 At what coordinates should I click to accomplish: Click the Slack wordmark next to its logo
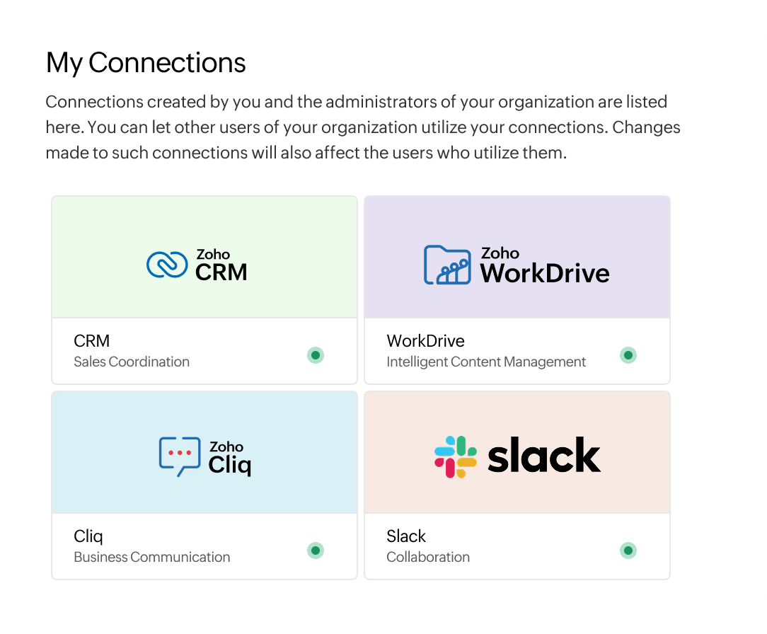point(543,455)
